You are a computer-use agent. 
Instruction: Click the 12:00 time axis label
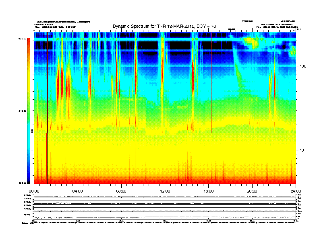pos(165,191)
